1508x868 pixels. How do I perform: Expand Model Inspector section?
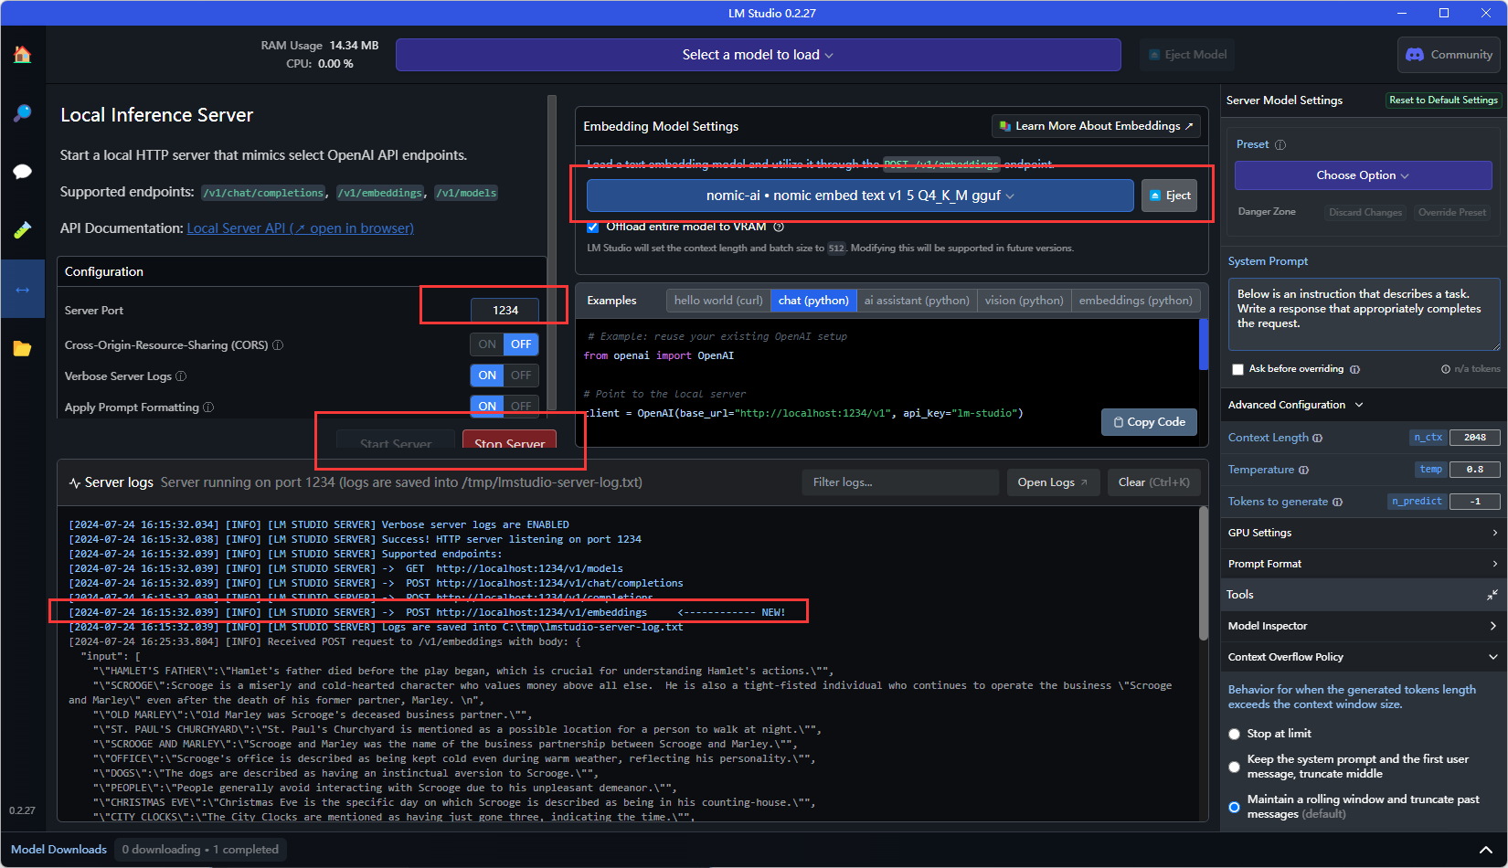(1363, 626)
